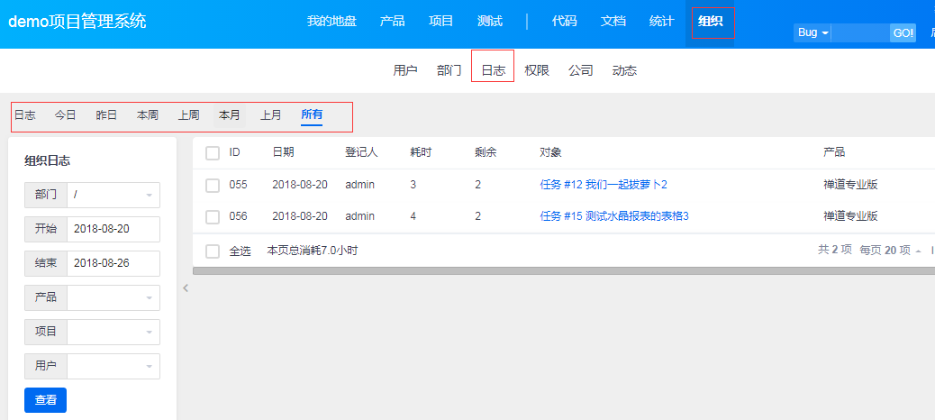Open the Bug search type dropdown
Viewport: 935px width, 420px height.
point(812,32)
